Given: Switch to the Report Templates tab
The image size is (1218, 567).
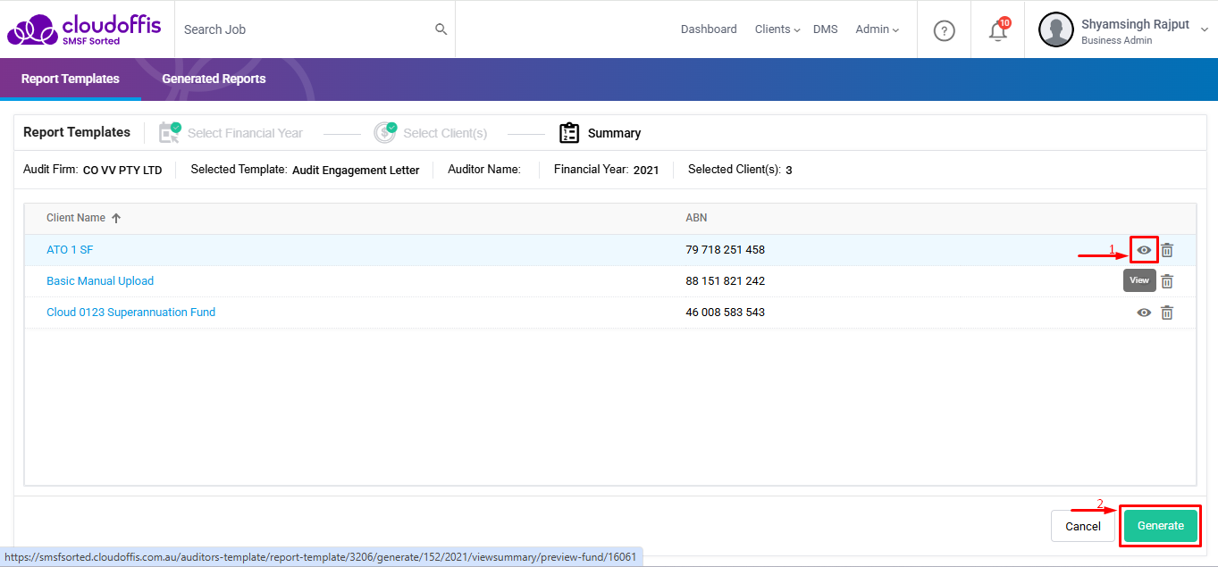Looking at the screenshot, I should click(x=71, y=79).
